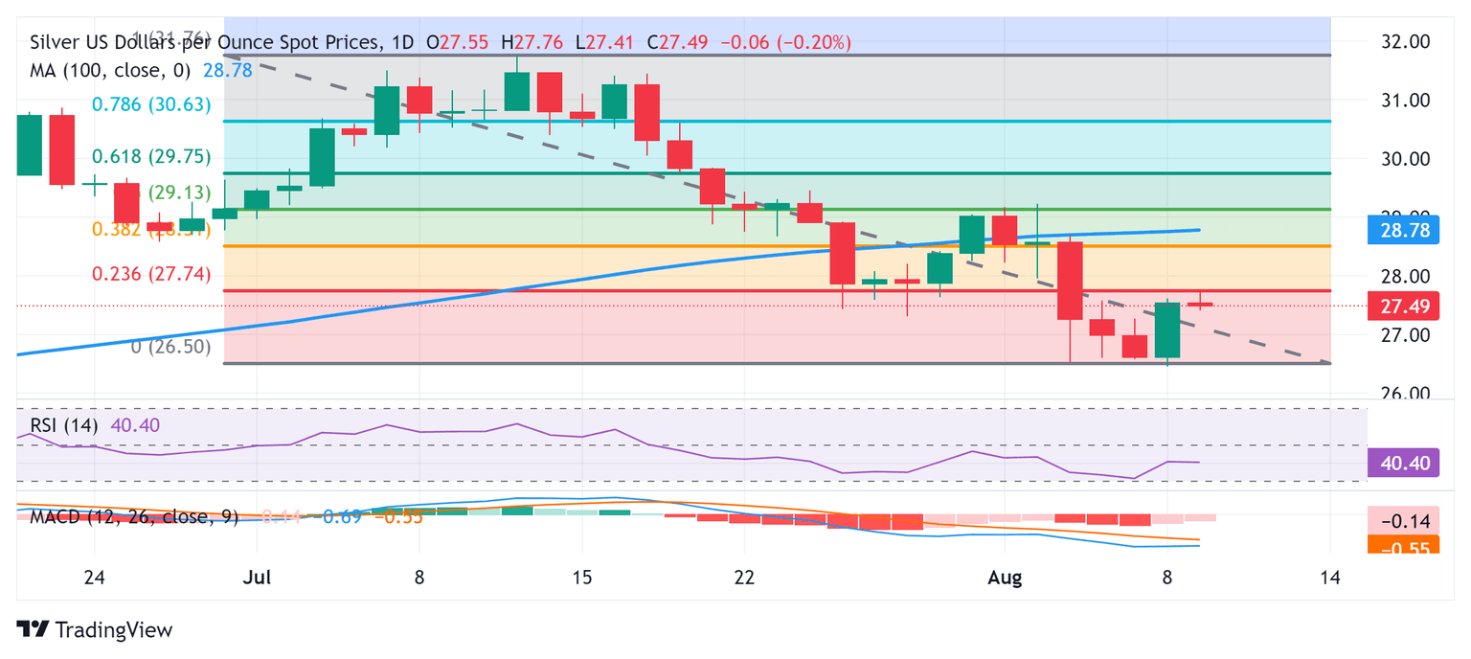The height and width of the screenshot is (659, 1471).
Task: Select the 0.618 (29.75) Fibonacci label
Action: point(150,157)
